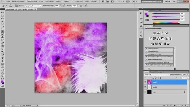
Task: Hide layer Слой 2
Action: coord(145,82)
